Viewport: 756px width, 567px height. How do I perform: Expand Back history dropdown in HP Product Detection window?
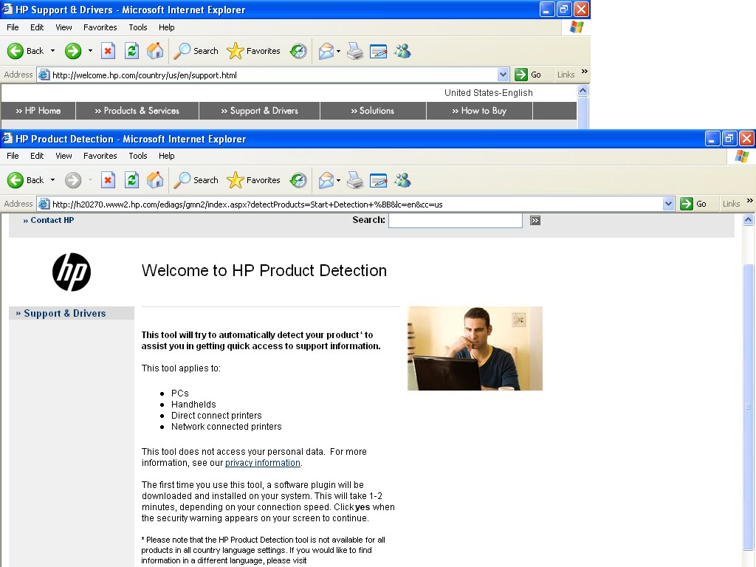point(52,180)
